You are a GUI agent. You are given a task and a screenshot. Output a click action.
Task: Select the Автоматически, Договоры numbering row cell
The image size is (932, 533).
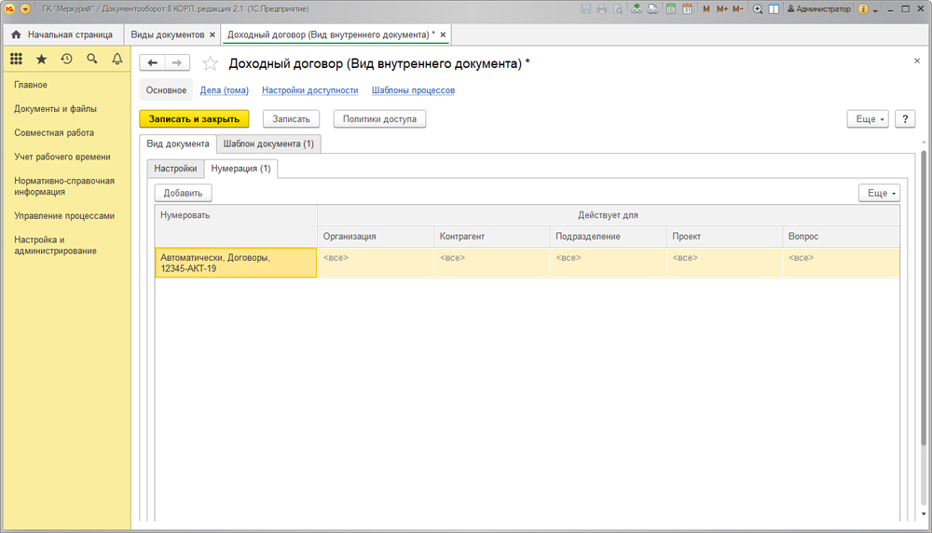[236, 263]
